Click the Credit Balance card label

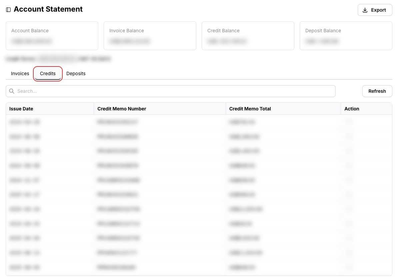[x=223, y=31]
